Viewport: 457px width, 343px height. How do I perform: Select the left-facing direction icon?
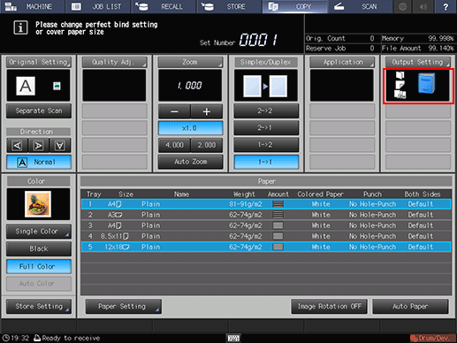coord(17,146)
